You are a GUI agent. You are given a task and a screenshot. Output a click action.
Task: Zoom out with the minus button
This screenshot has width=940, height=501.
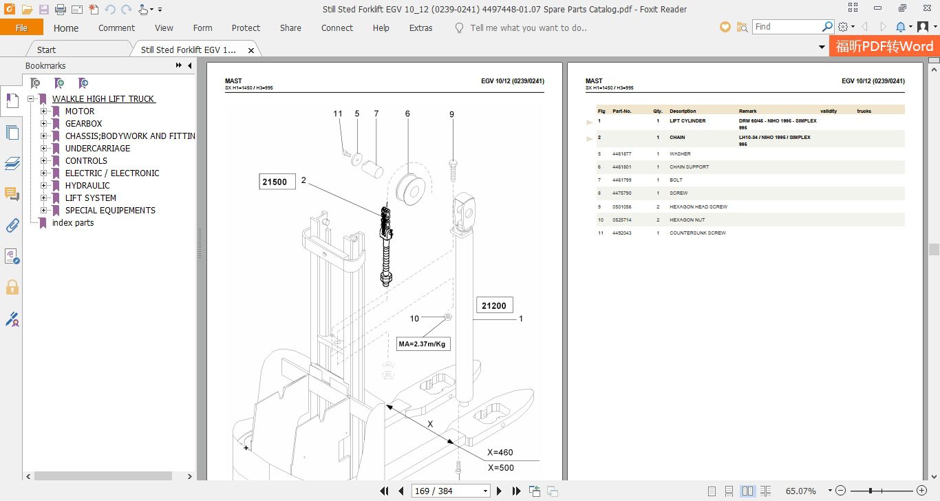coord(840,491)
